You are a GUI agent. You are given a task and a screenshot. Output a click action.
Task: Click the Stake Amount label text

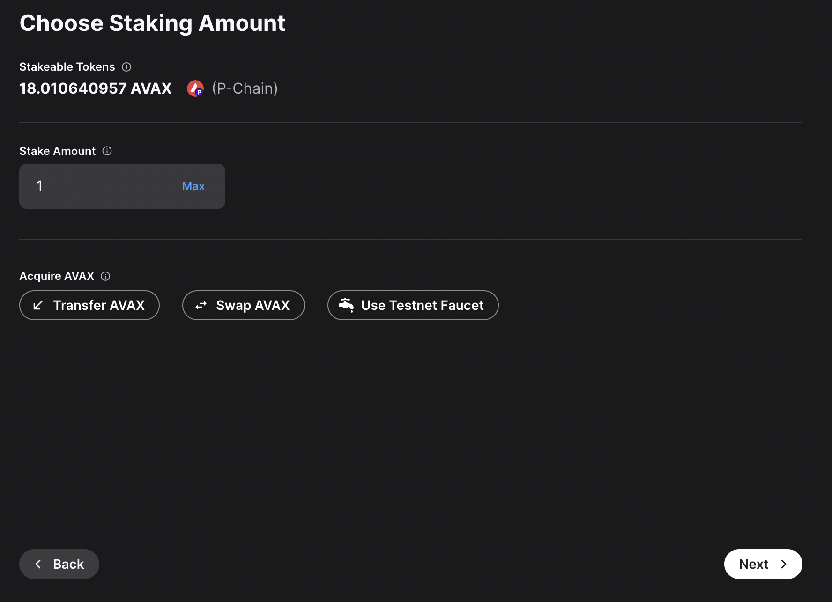(57, 151)
